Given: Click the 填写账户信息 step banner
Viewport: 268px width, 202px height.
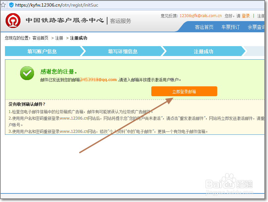Looking at the screenshot, I should coord(42,51).
